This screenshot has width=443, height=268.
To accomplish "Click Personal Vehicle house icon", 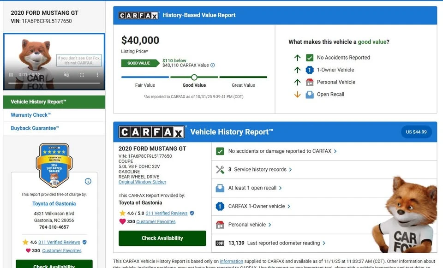I will (310, 82).
